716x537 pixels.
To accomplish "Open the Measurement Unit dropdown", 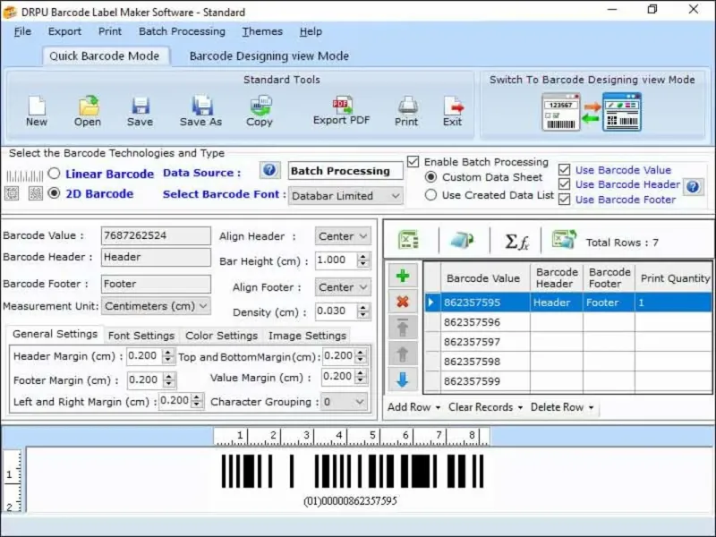I will click(x=156, y=306).
